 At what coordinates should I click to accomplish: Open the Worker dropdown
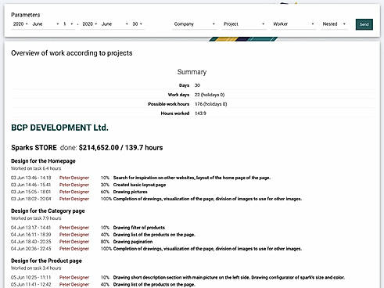pyautogui.click(x=293, y=24)
